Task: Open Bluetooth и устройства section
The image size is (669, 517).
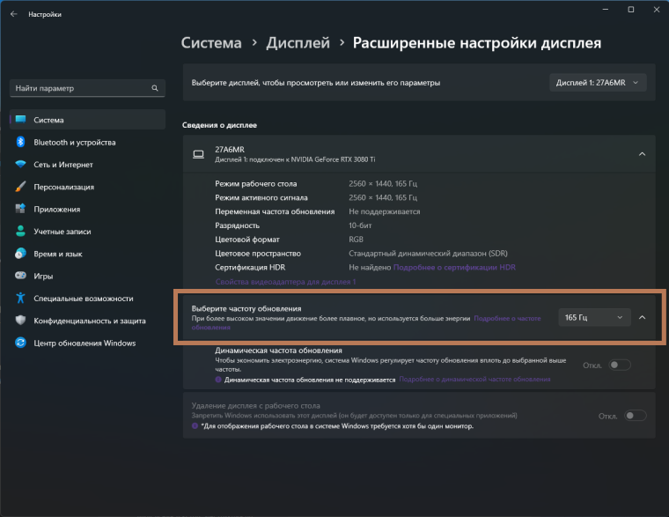Action: point(87,142)
